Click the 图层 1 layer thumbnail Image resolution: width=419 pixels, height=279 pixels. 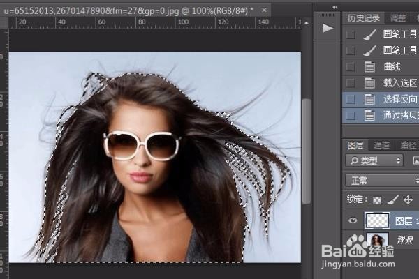pyautogui.click(x=377, y=220)
